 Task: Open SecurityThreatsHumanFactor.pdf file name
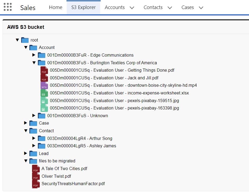point(73,184)
